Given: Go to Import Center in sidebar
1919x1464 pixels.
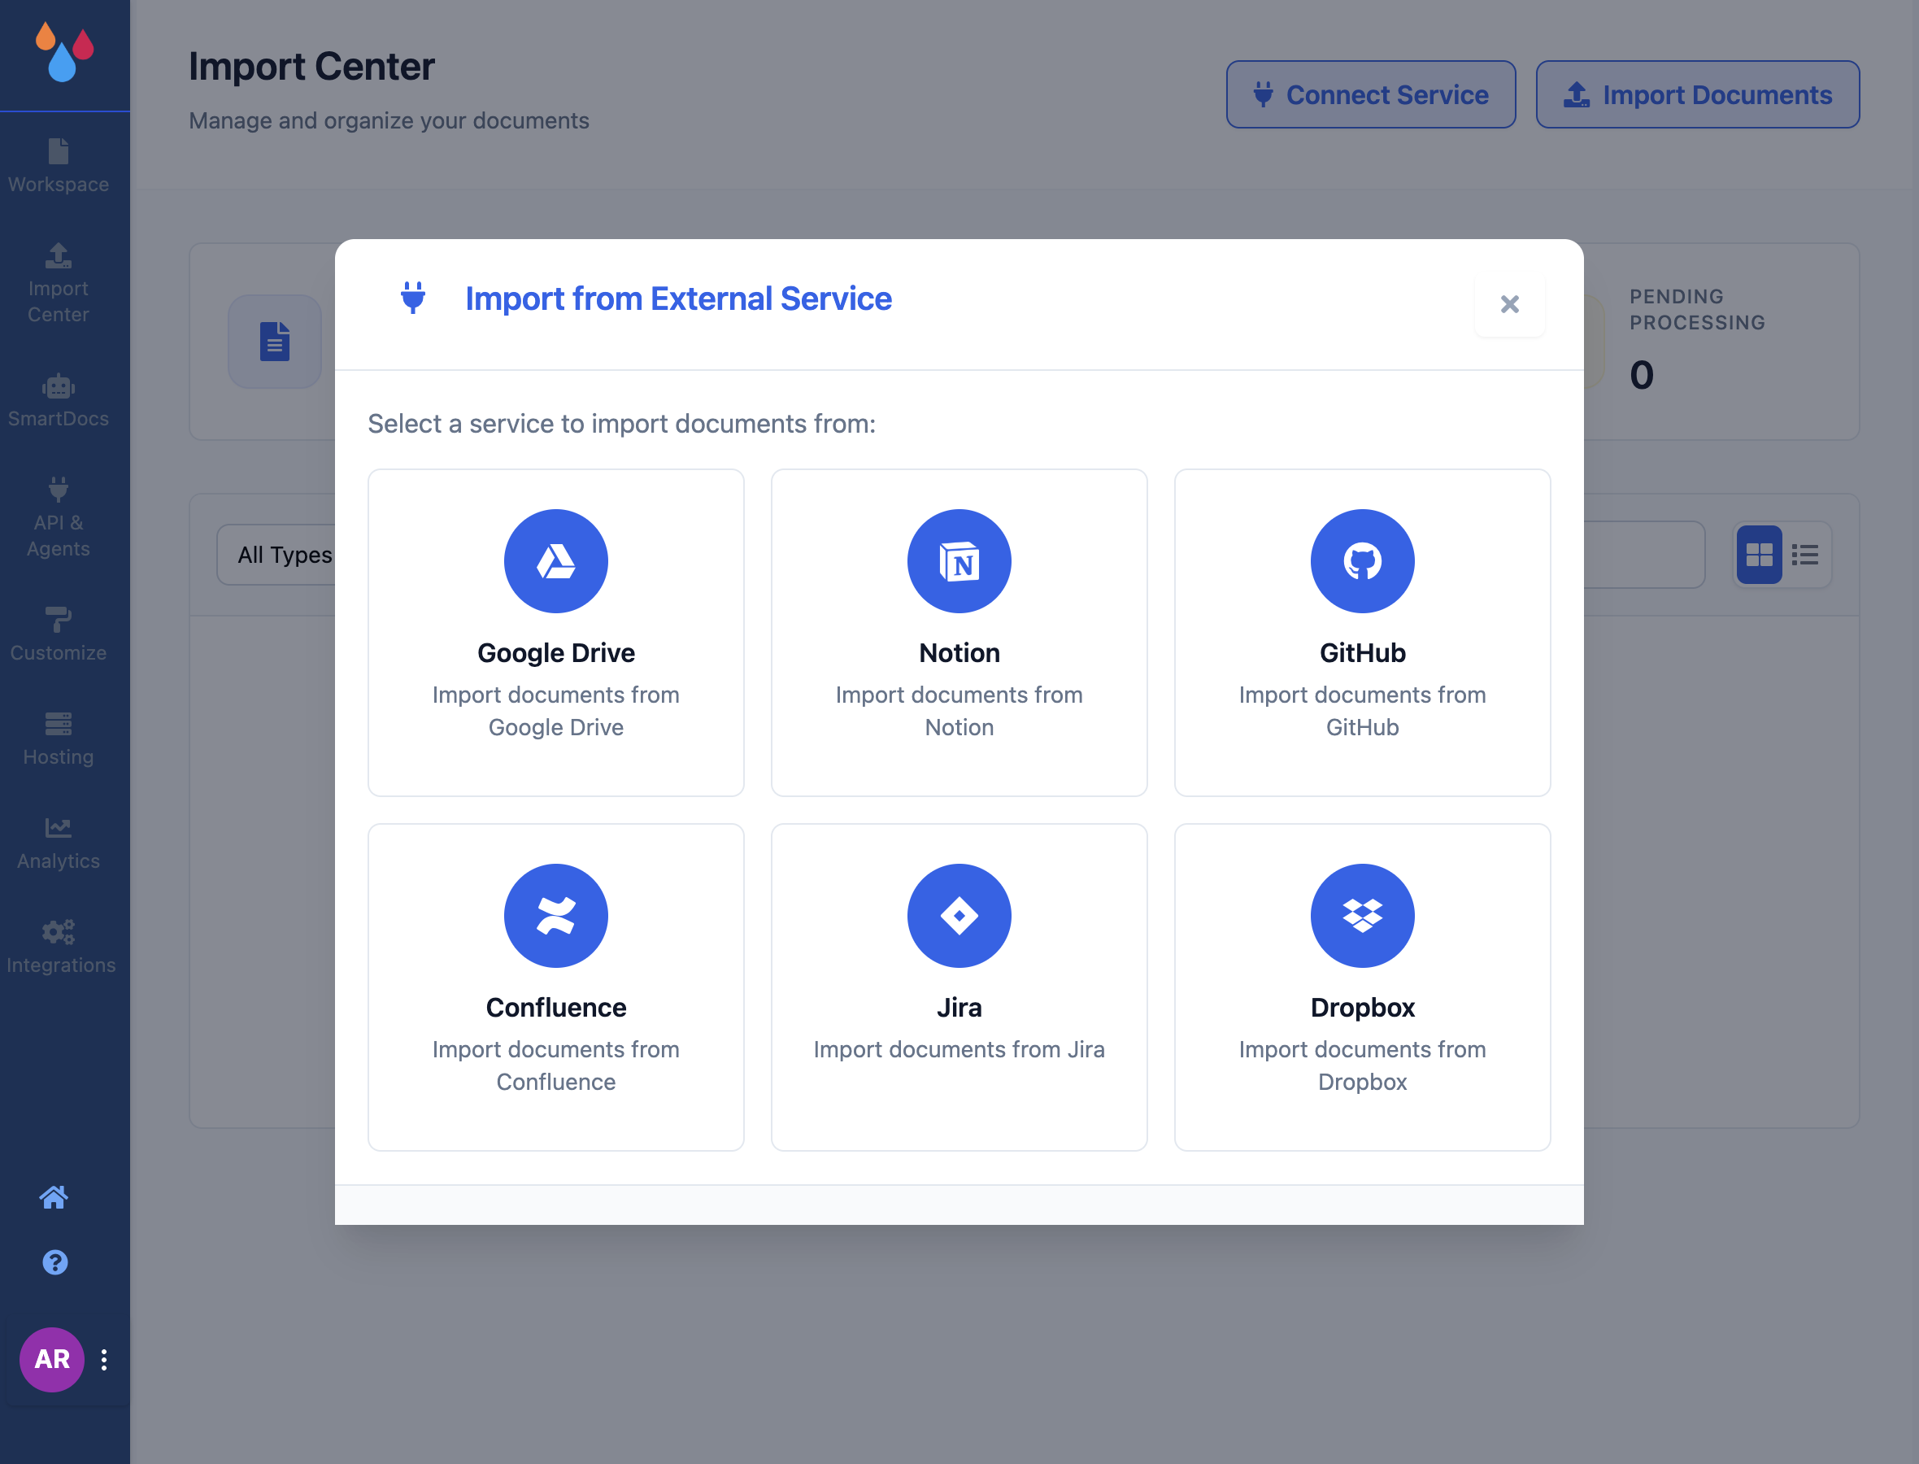Looking at the screenshot, I should 59,283.
